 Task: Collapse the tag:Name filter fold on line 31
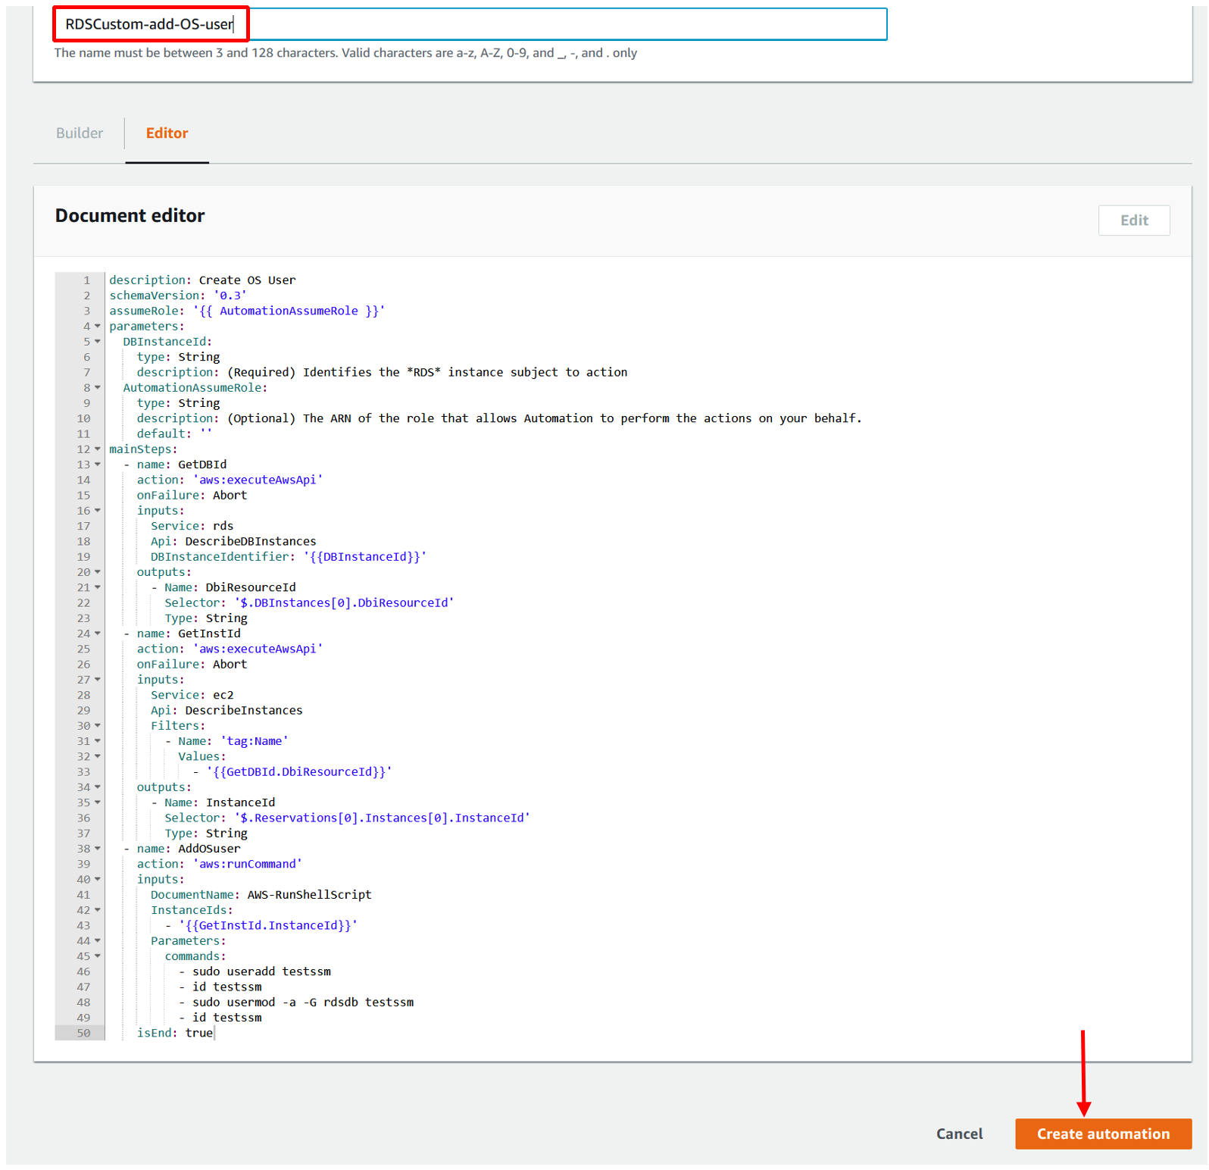point(98,741)
